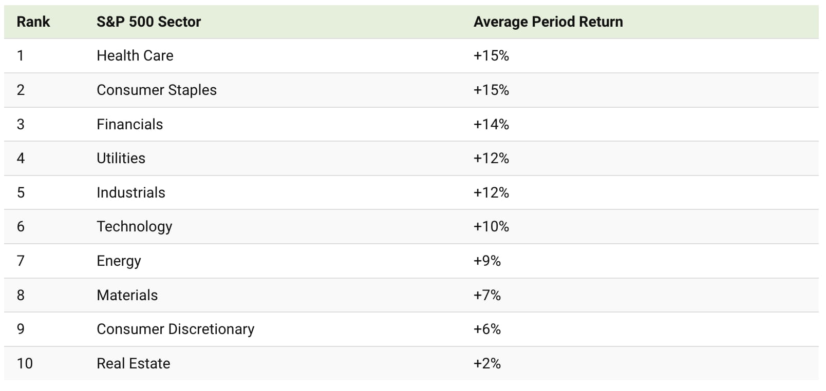Click the +2% Real Estate return
The height and width of the screenshot is (391, 826).
click(x=487, y=363)
